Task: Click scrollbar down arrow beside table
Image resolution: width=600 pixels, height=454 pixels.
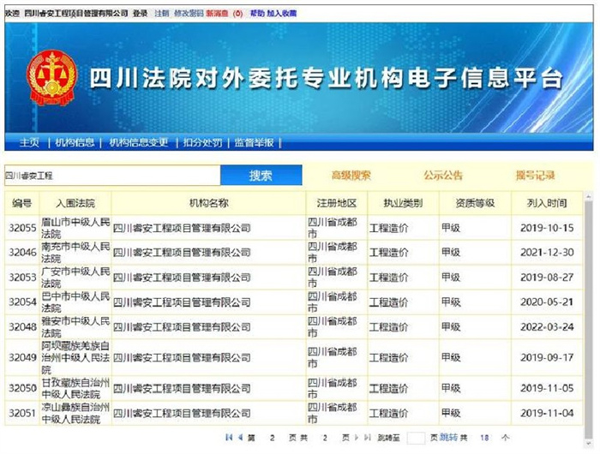Action: tap(589, 444)
